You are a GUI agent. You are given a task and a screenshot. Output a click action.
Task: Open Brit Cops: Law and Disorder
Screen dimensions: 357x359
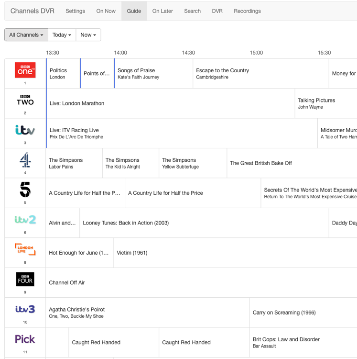coord(303,342)
